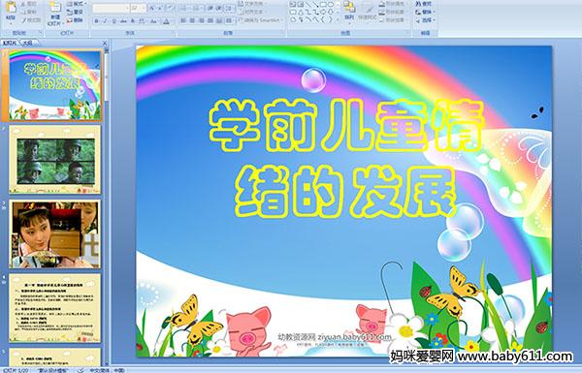
Task: Click the Paste clipboard icon
Action: pyautogui.click(x=11, y=8)
